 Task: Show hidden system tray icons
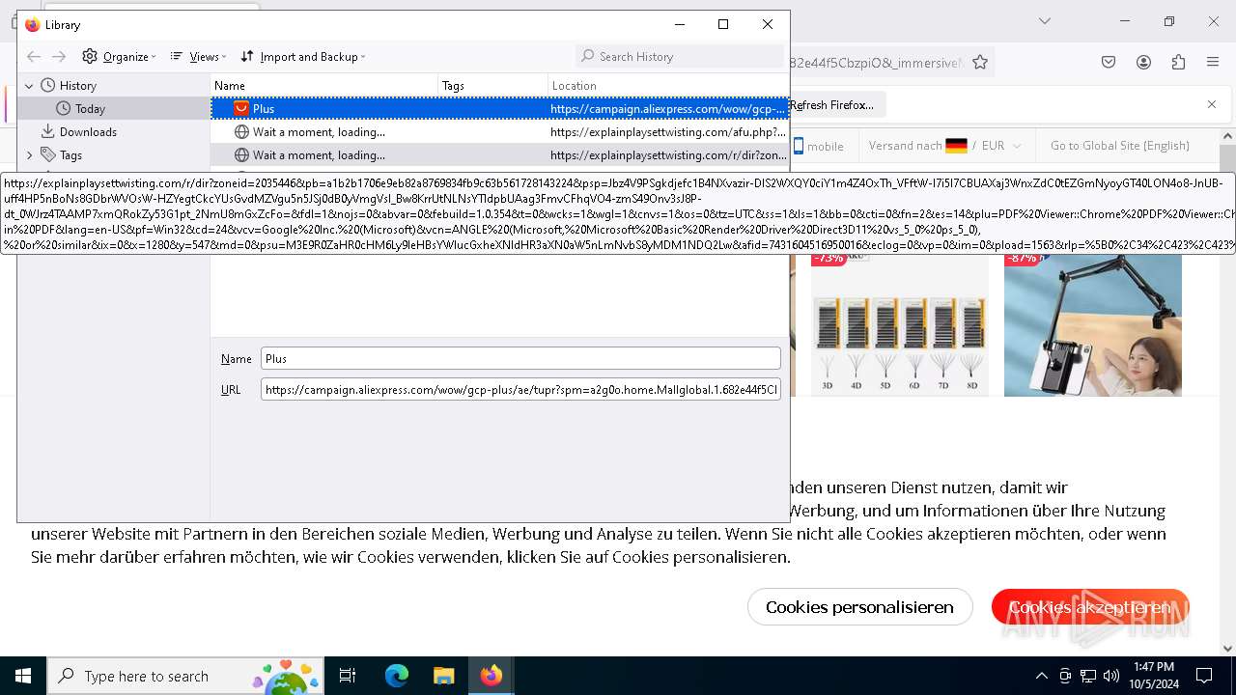[1041, 676]
